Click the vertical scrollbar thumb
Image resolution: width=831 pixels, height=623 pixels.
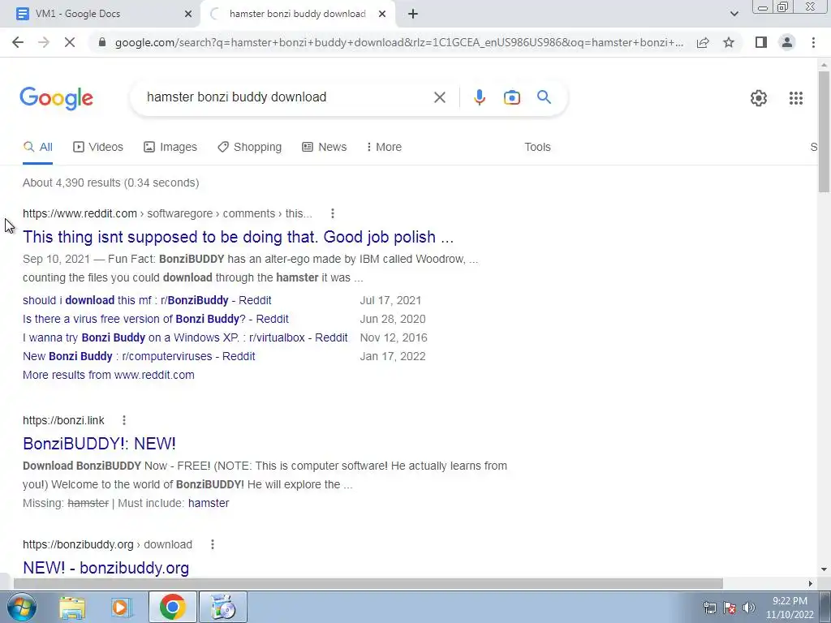tap(824, 131)
